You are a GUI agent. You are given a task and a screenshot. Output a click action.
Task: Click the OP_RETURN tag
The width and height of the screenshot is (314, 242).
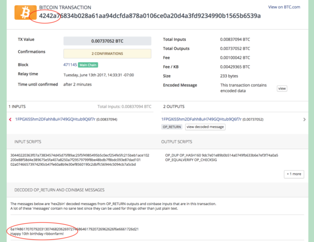coord(172,127)
